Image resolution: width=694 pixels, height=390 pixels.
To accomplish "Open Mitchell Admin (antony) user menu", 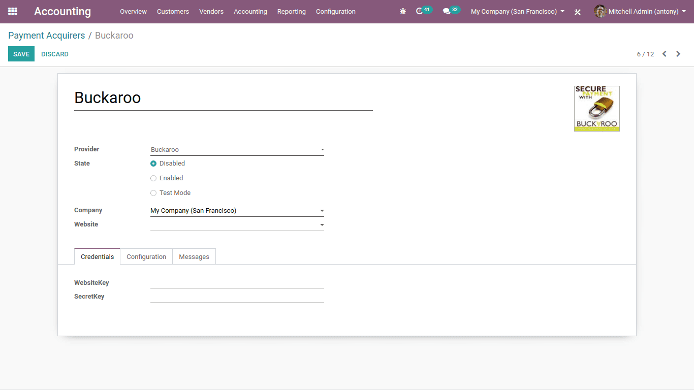I will coord(640,11).
